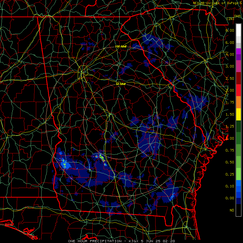
Task: Click the 2.50 legend value
Action: [230, 78]
